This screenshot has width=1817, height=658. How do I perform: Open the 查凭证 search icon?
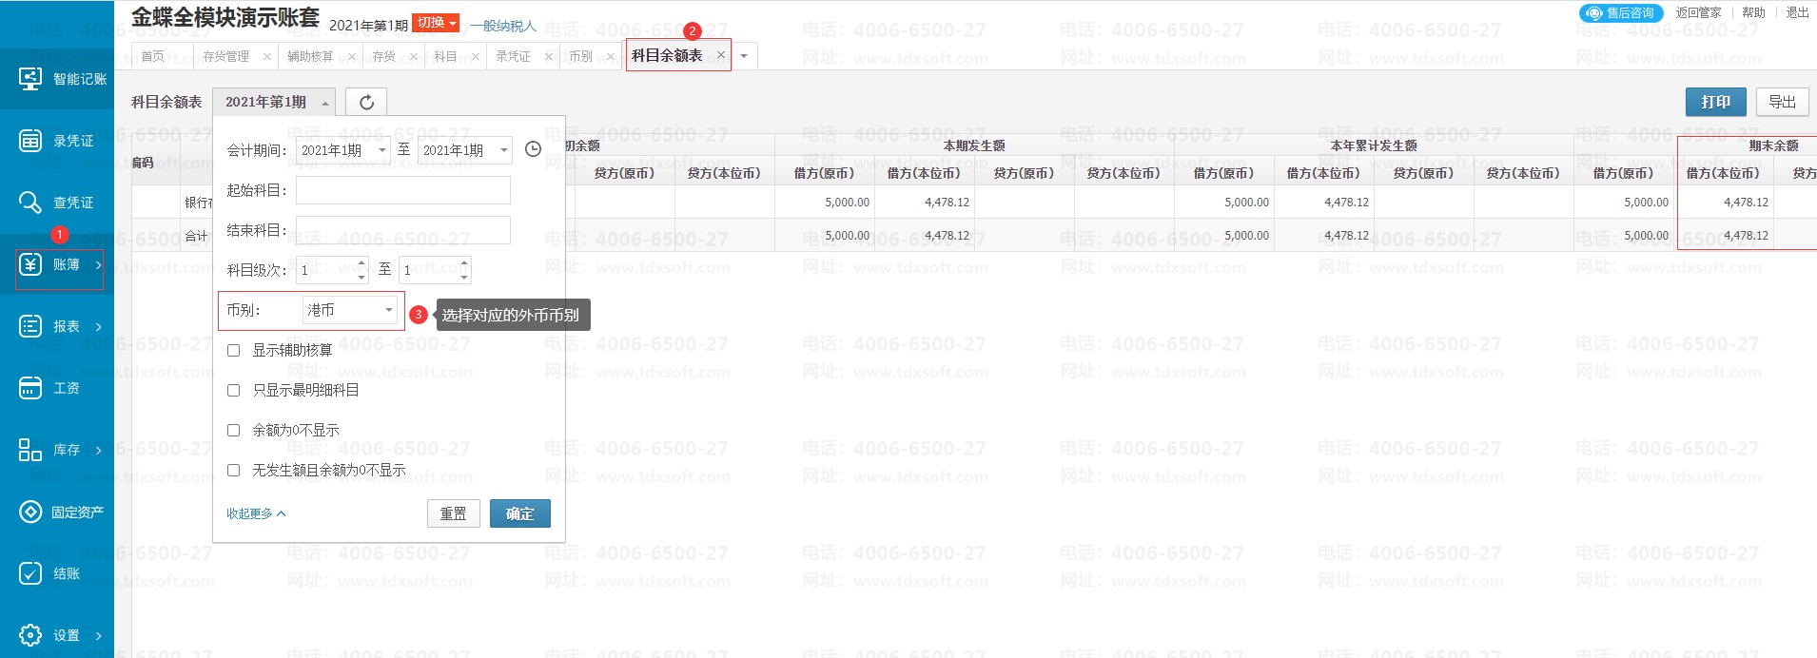(x=30, y=203)
